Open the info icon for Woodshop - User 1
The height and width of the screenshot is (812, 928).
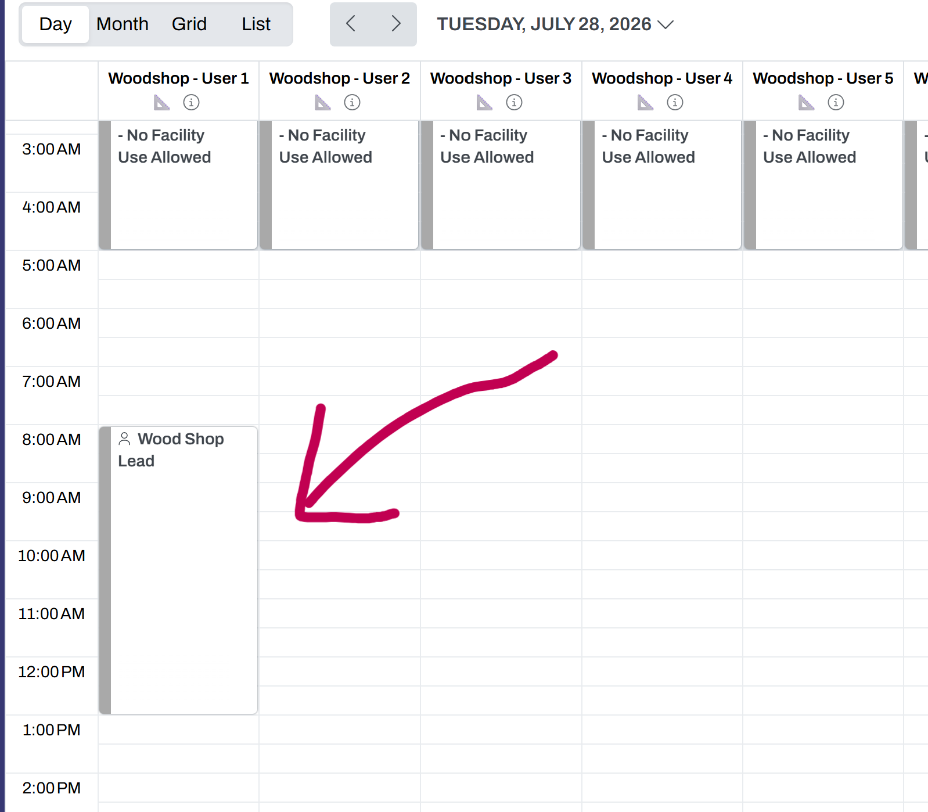click(191, 103)
